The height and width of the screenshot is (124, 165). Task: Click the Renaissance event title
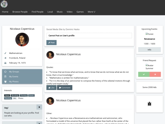(x=149, y=39)
